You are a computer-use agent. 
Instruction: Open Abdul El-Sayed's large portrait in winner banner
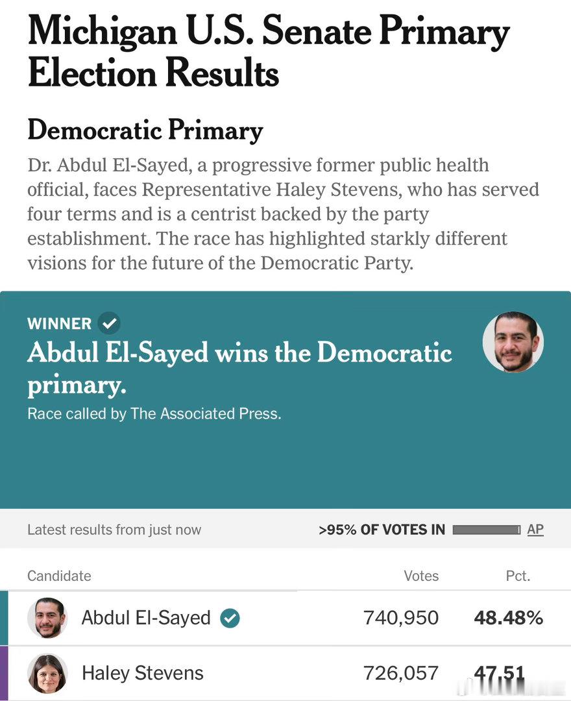[513, 342]
